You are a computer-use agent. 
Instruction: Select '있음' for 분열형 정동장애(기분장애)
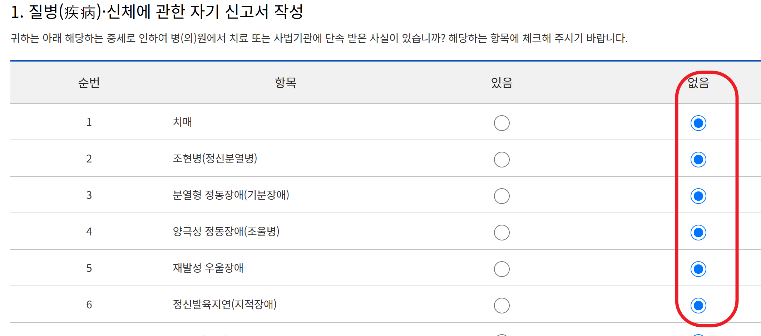[x=501, y=196]
